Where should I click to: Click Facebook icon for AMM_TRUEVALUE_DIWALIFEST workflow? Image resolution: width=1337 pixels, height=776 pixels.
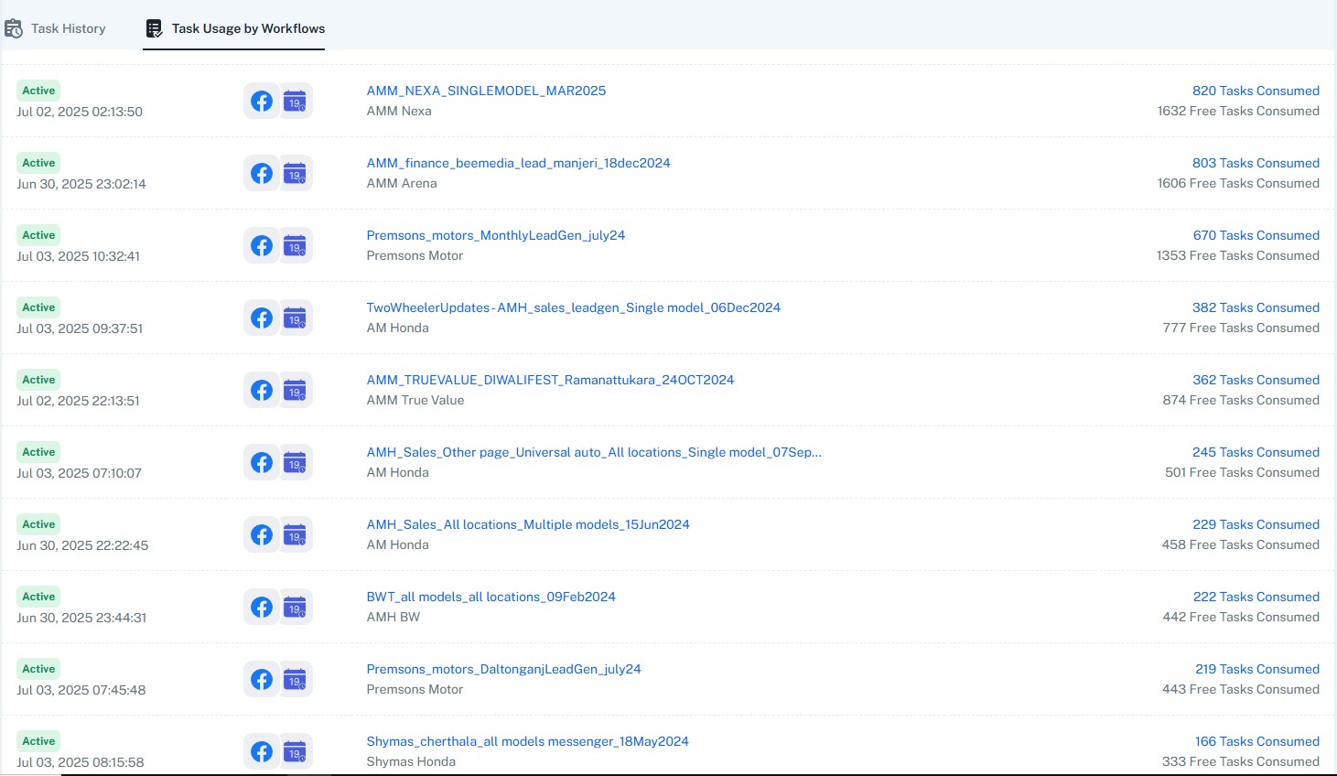[x=262, y=390]
